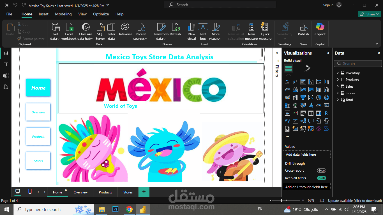Select the donut chart visual
This screenshot has height=215, width=383.
(x=326, y=97)
